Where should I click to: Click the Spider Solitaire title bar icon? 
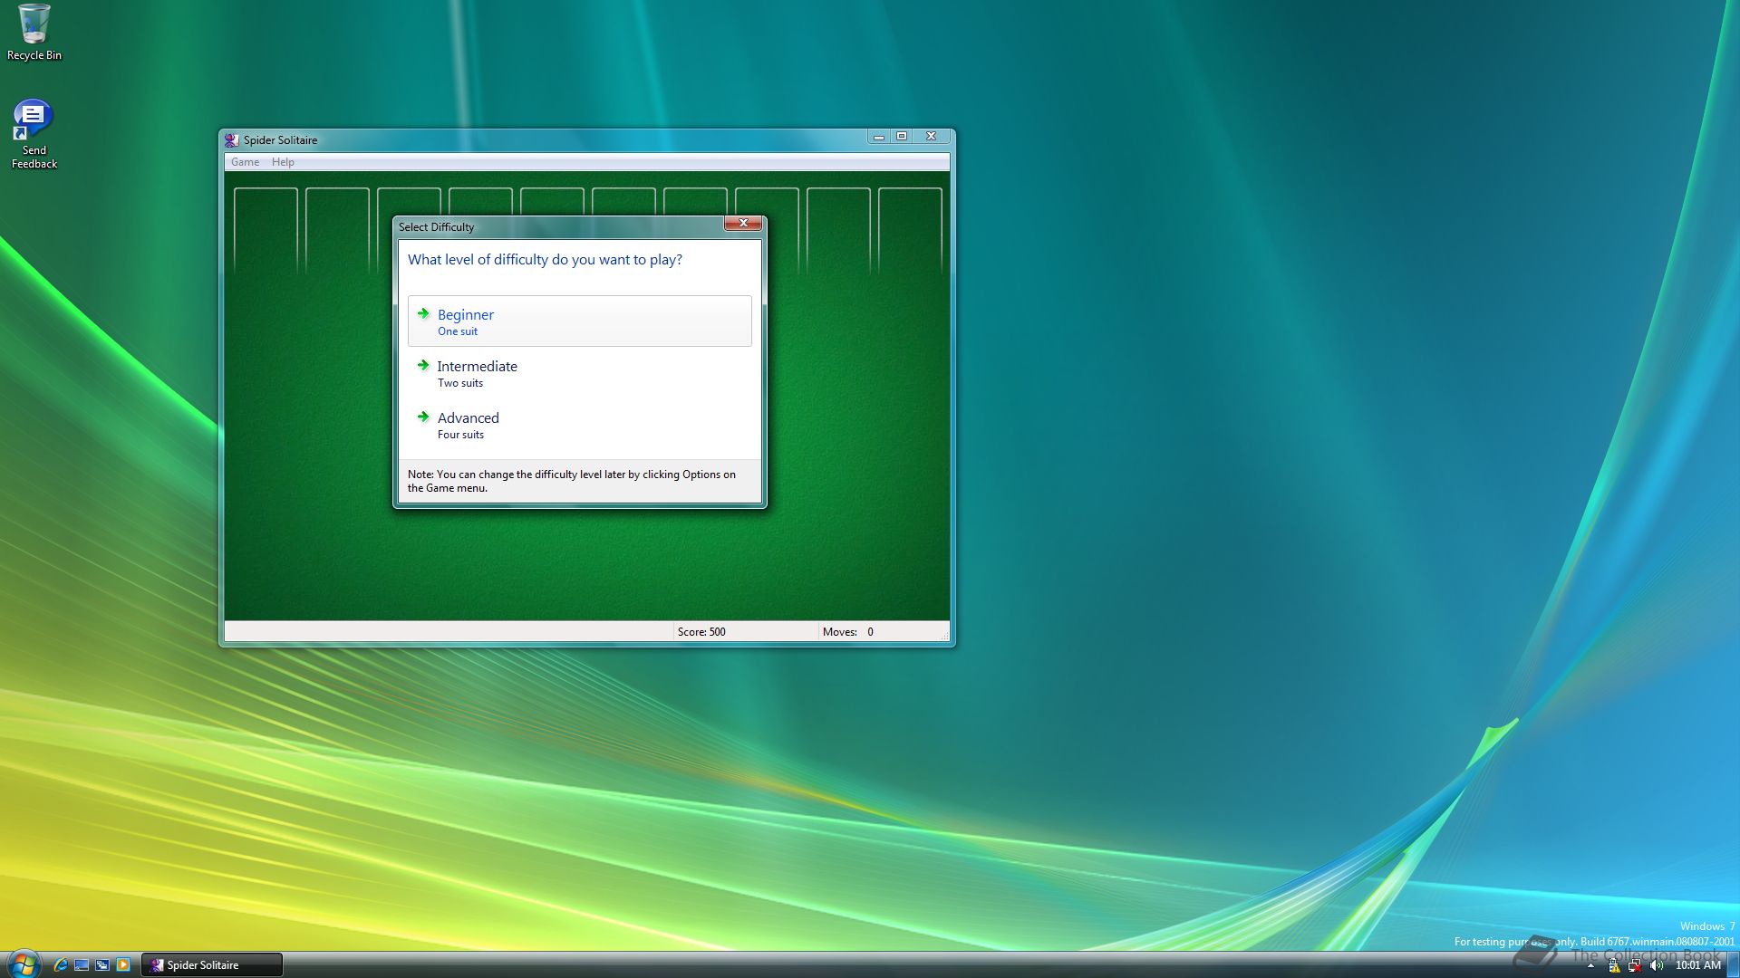coord(232,139)
